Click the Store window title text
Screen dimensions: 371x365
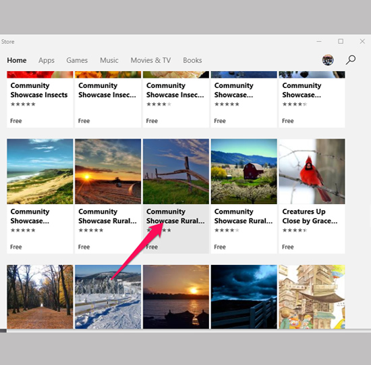click(x=8, y=42)
